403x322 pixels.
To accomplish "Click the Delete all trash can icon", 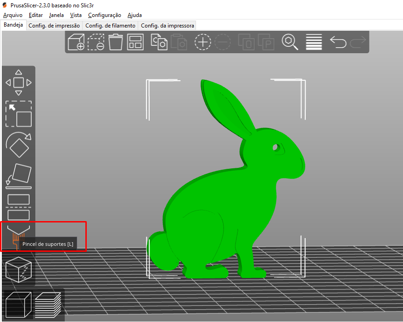I will pyautogui.click(x=115, y=42).
